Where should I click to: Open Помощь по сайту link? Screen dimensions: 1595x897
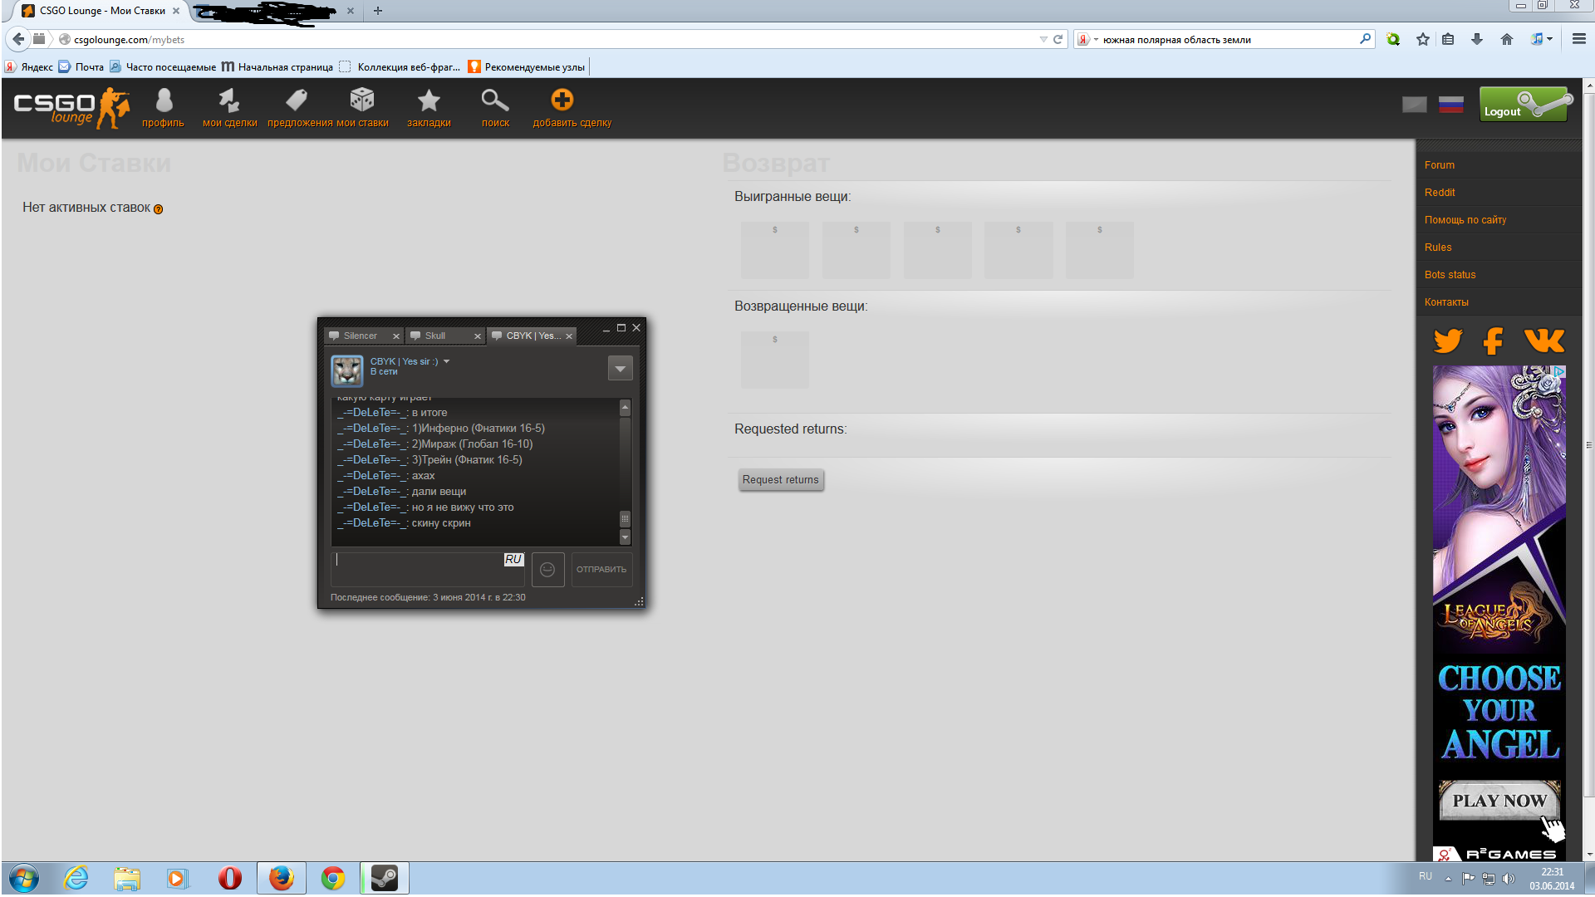[1465, 220]
